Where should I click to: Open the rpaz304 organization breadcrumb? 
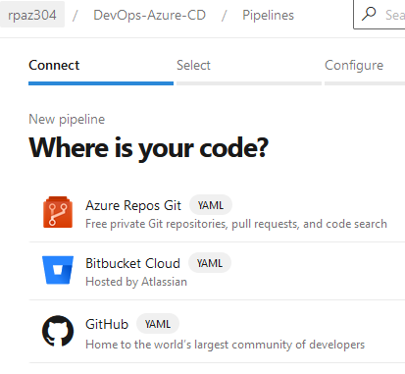pos(32,15)
